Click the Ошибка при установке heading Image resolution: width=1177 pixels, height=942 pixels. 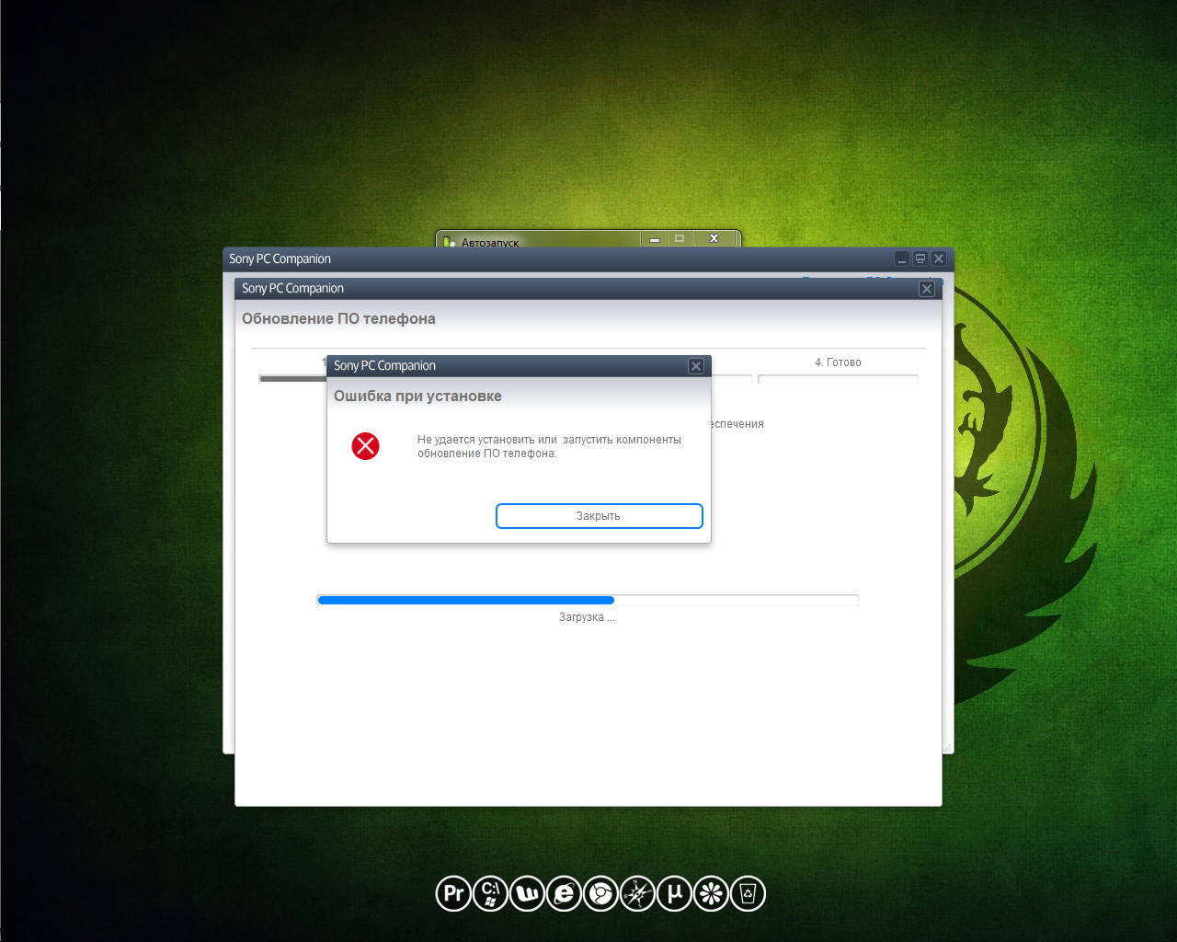[417, 396]
